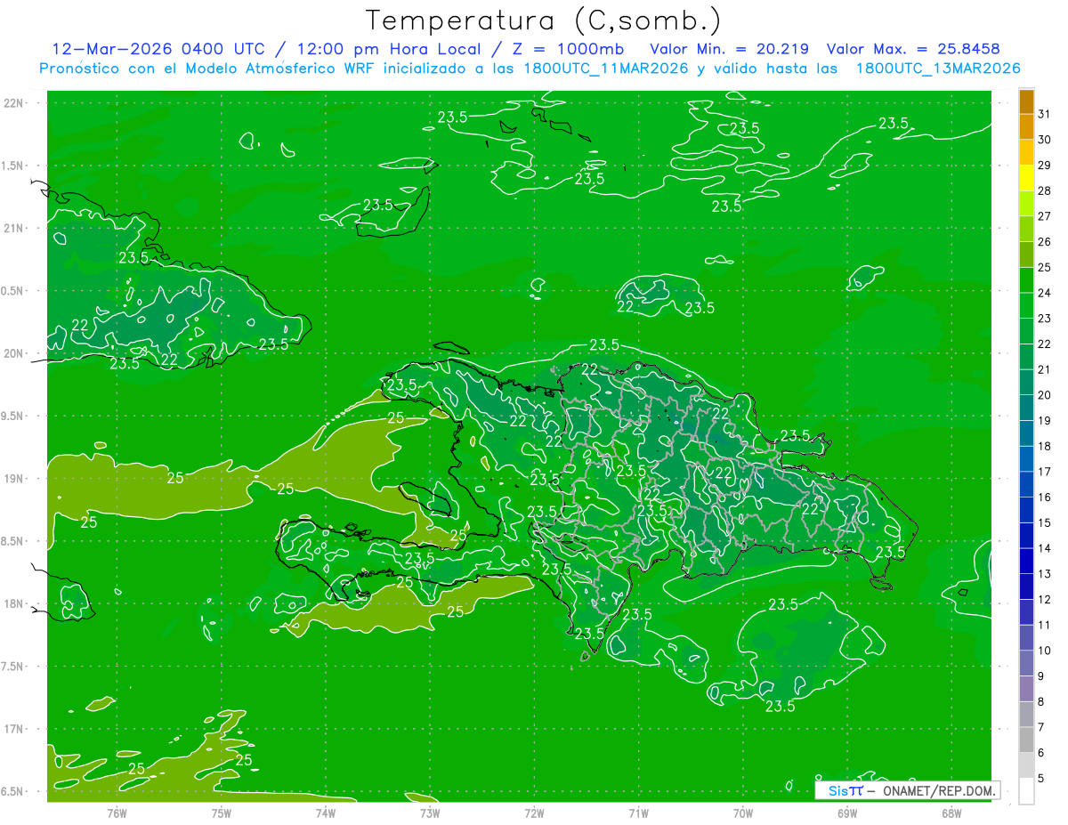Click the "19N" latitude axis label
The width and height of the screenshot is (1068, 825).
[x=13, y=478]
